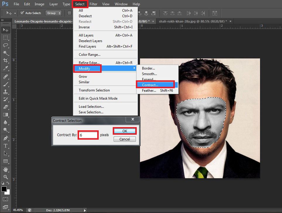Open the Modify submenu
This screenshot has height=213, width=282.
(105, 69)
